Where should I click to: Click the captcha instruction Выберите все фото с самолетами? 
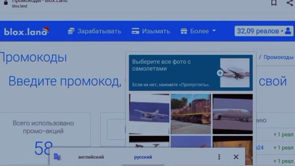[x=161, y=65]
